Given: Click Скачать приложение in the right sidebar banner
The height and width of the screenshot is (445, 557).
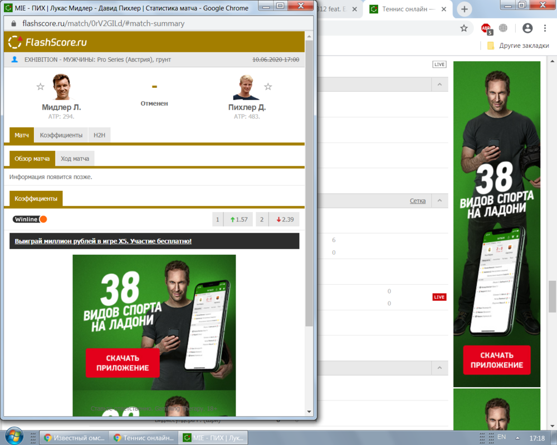Looking at the screenshot, I should 497,360.
